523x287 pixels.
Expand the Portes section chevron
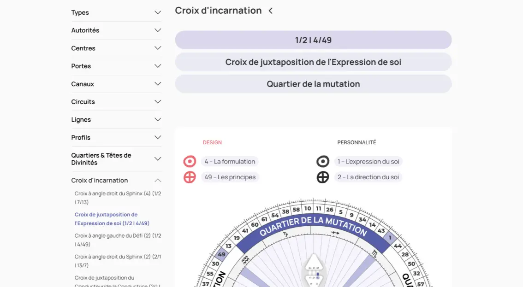158,66
